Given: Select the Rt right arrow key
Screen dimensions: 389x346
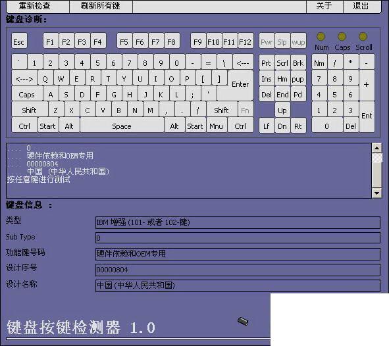Looking at the screenshot, I should [x=298, y=126].
